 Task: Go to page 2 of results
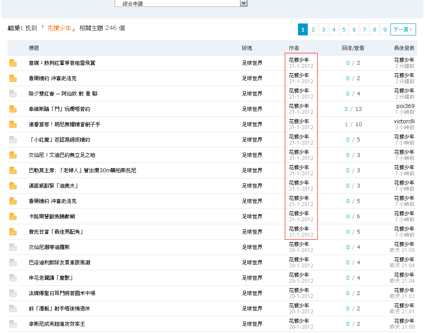(x=313, y=29)
